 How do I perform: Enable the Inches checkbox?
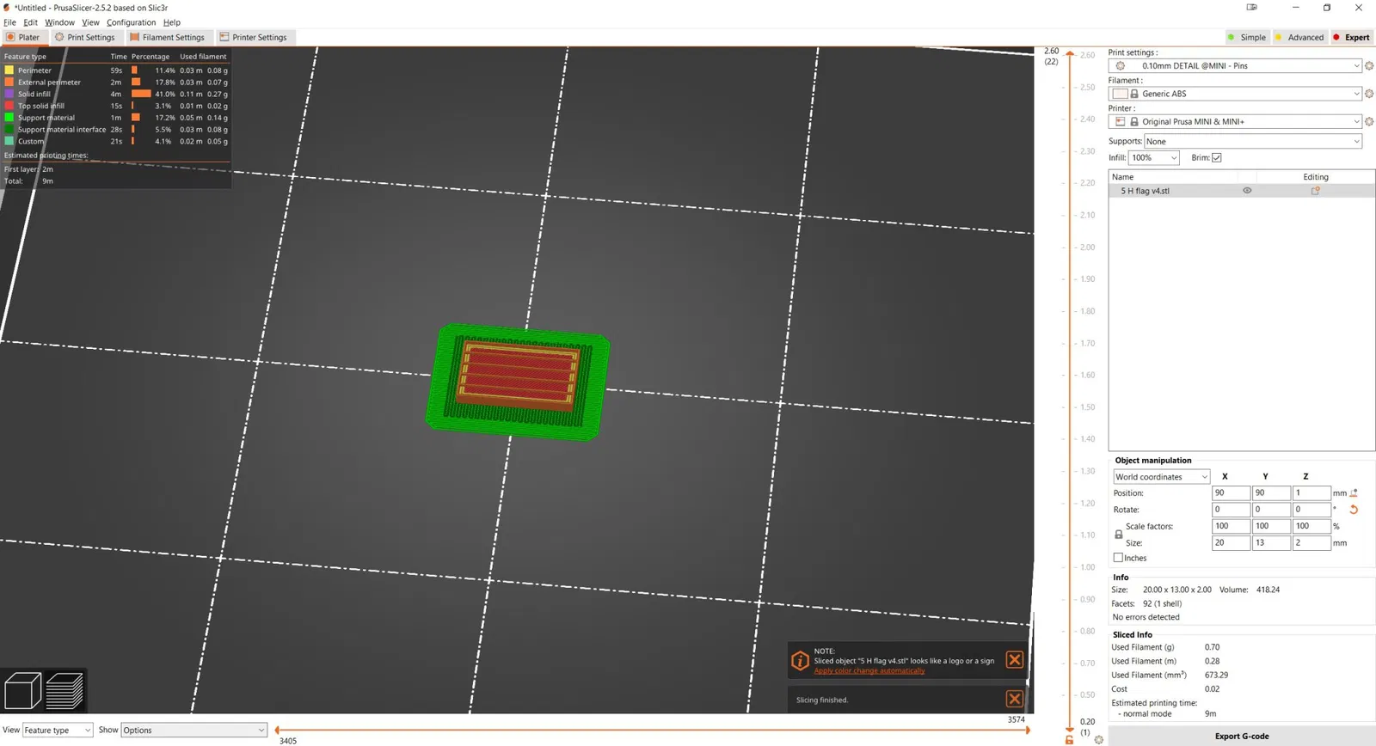coord(1118,558)
